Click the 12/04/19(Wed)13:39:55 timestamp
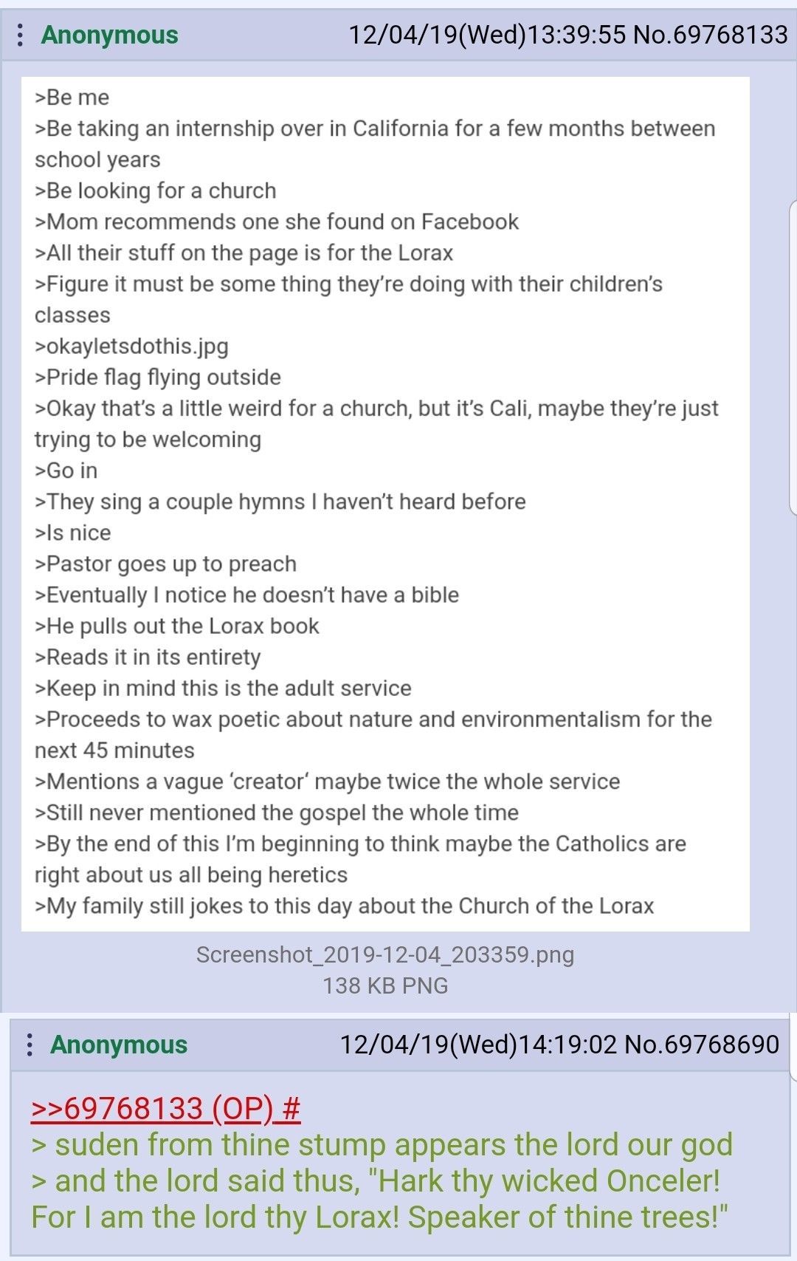The image size is (797, 1261). point(487,35)
